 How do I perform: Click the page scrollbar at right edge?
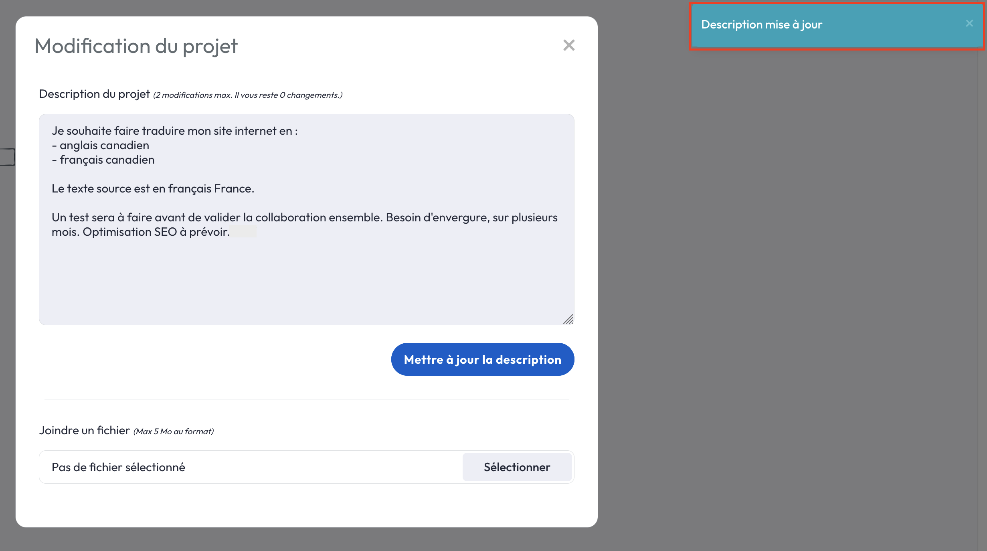pos(982,281)
